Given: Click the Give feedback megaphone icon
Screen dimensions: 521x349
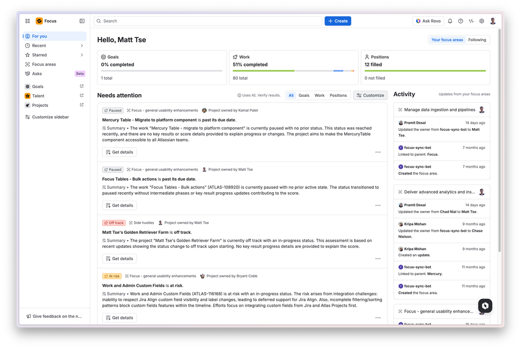Looking at the screenshot, I should [29, 316].
